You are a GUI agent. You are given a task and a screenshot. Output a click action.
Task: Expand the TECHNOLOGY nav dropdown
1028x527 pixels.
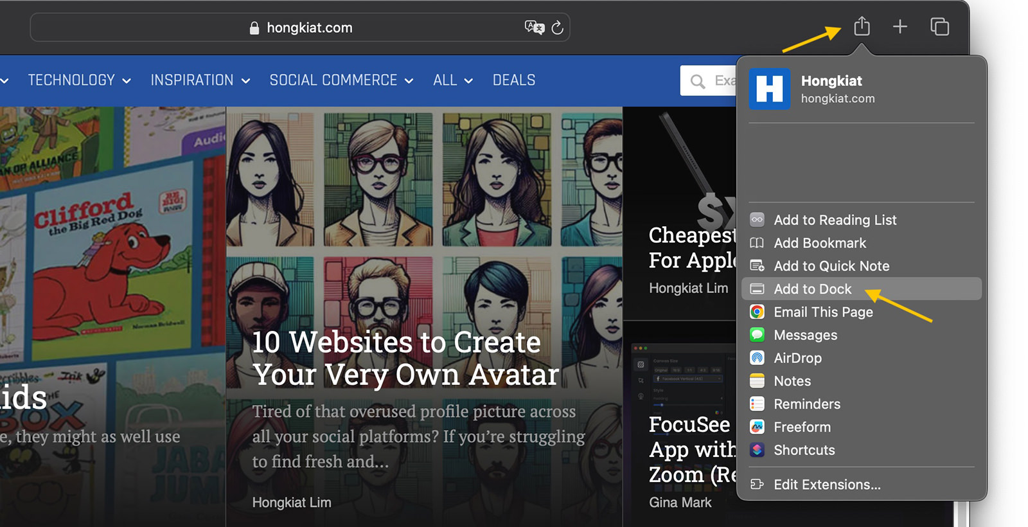click(79, 80)
